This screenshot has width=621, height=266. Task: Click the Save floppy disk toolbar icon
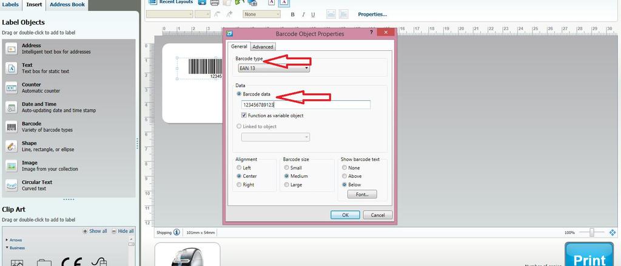pos(201,2)
